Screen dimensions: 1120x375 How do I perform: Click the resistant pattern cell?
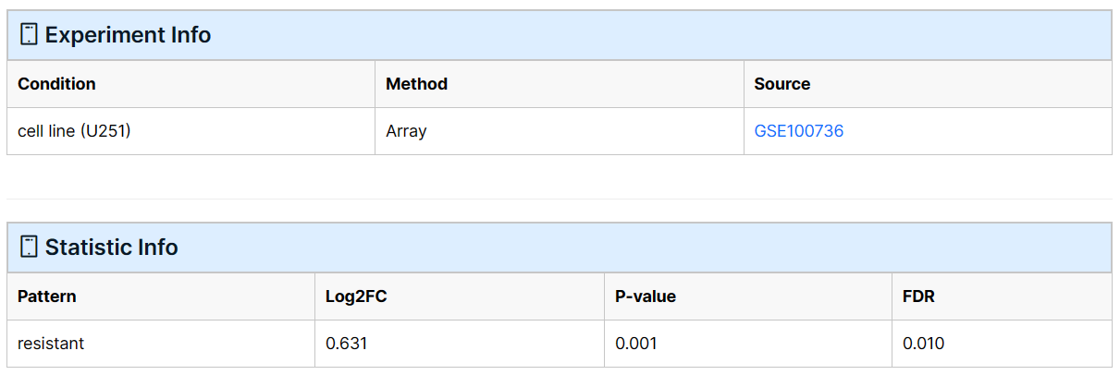click(161, 344)
